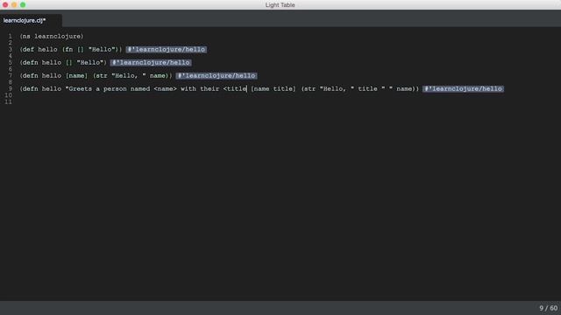Click the cursor position "9 / 60" in the status bar
Screen dimensions: 561x315
pyautogui.click(x=549, y=308)
